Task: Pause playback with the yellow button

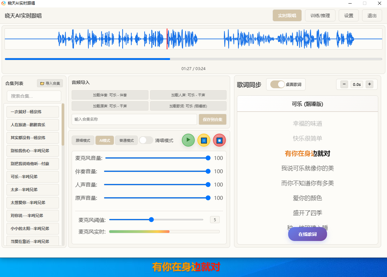Action: [x=204, y=140]
